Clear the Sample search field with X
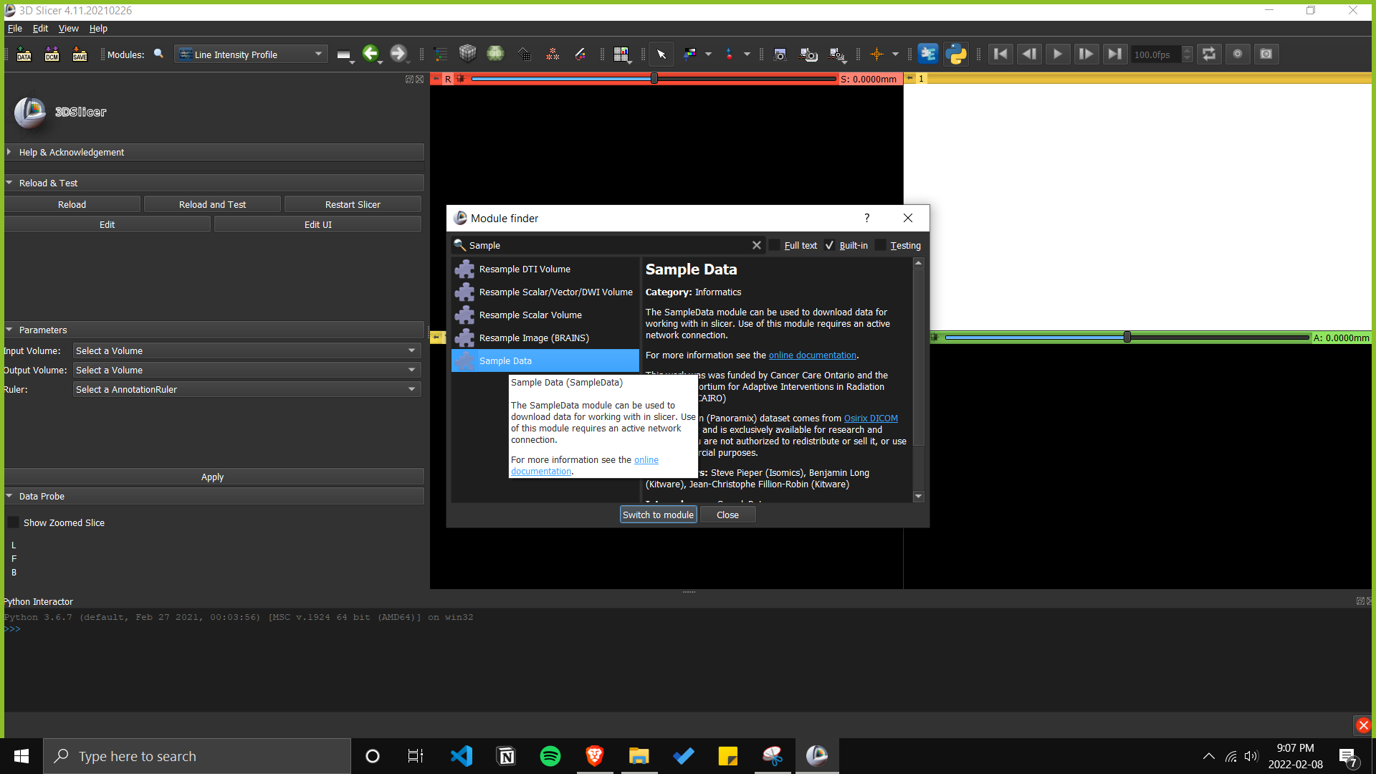This screenshot has width=1376, height=774. (756, 245)
